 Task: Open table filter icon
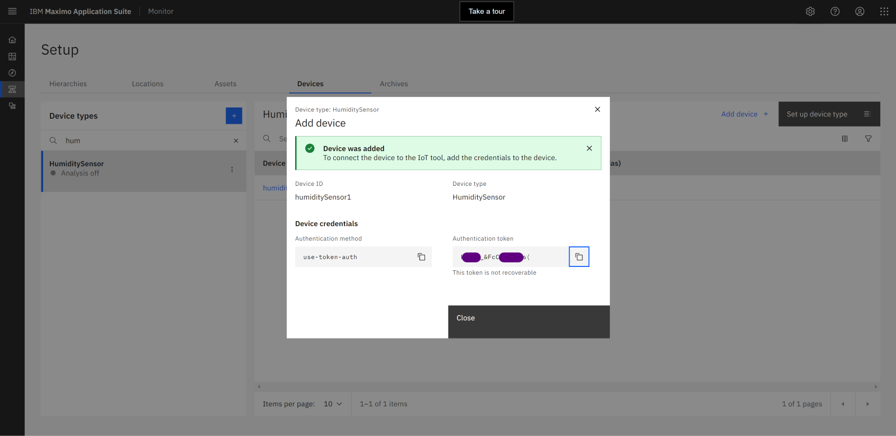point(868,139)
